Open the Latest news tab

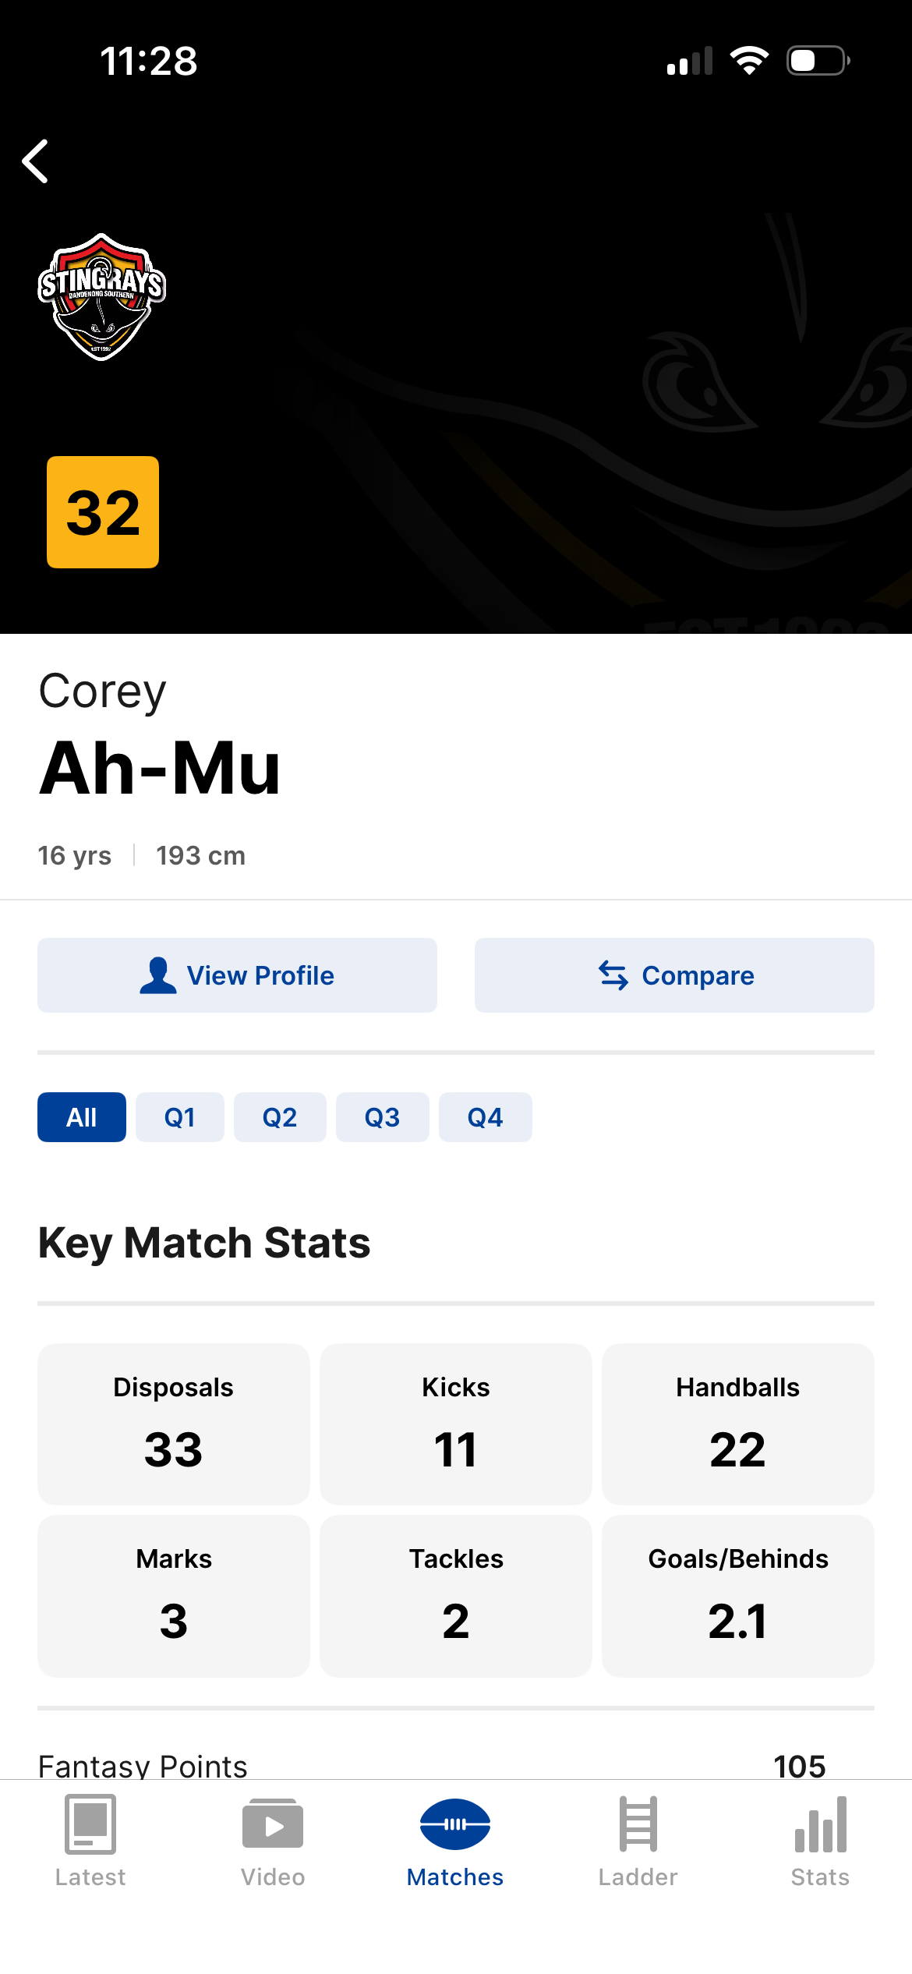pyautogui.click(x=90, y=1841)
